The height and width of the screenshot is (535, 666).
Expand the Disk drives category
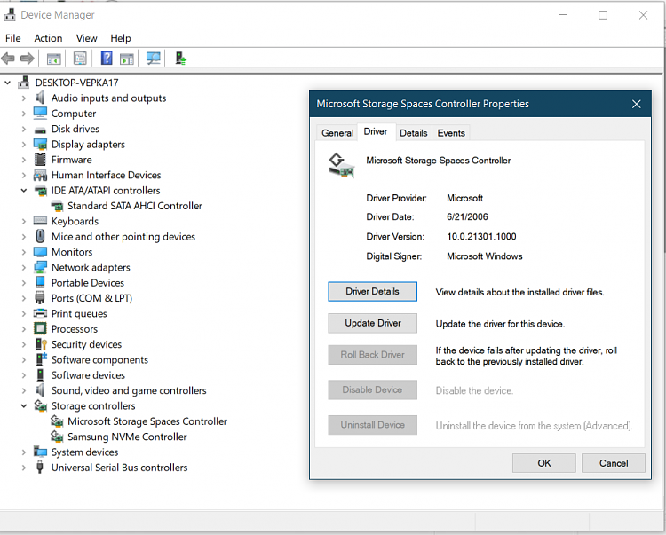(x=24, y=129)
